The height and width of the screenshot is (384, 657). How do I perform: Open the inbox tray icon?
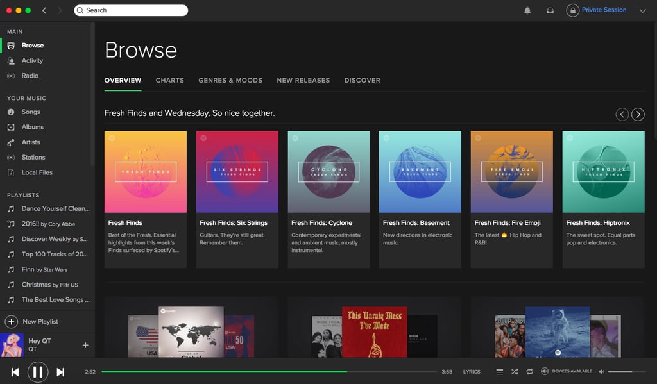coord(550,10)
